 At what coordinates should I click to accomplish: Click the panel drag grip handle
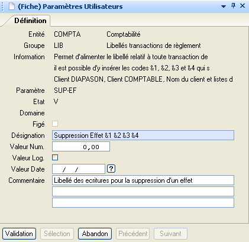click(2, 7)
